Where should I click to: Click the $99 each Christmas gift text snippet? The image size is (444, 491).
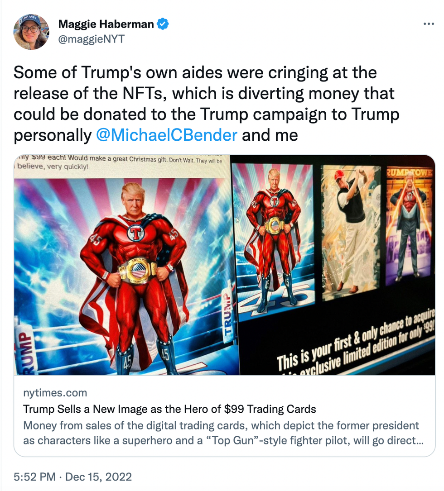[119, 162]
